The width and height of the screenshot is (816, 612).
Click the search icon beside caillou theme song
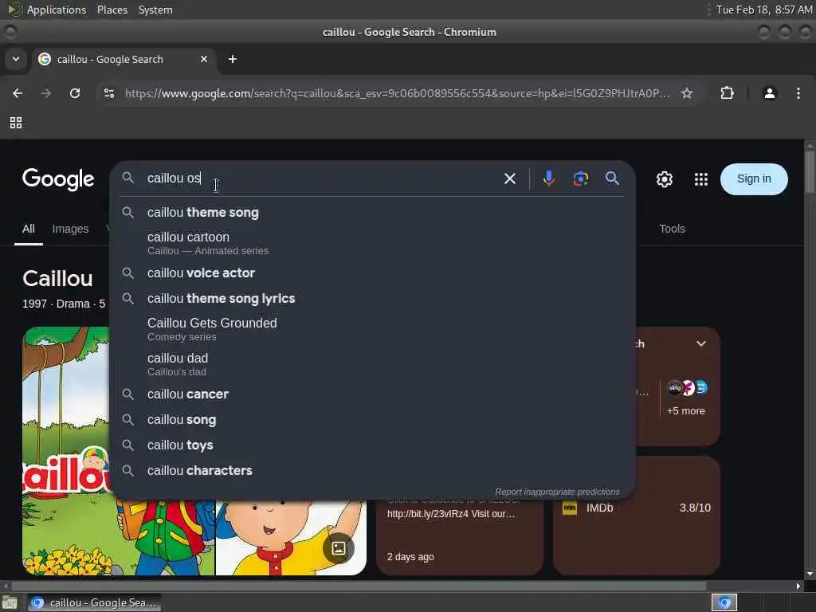pyautogui.click(x=128, y=212)
